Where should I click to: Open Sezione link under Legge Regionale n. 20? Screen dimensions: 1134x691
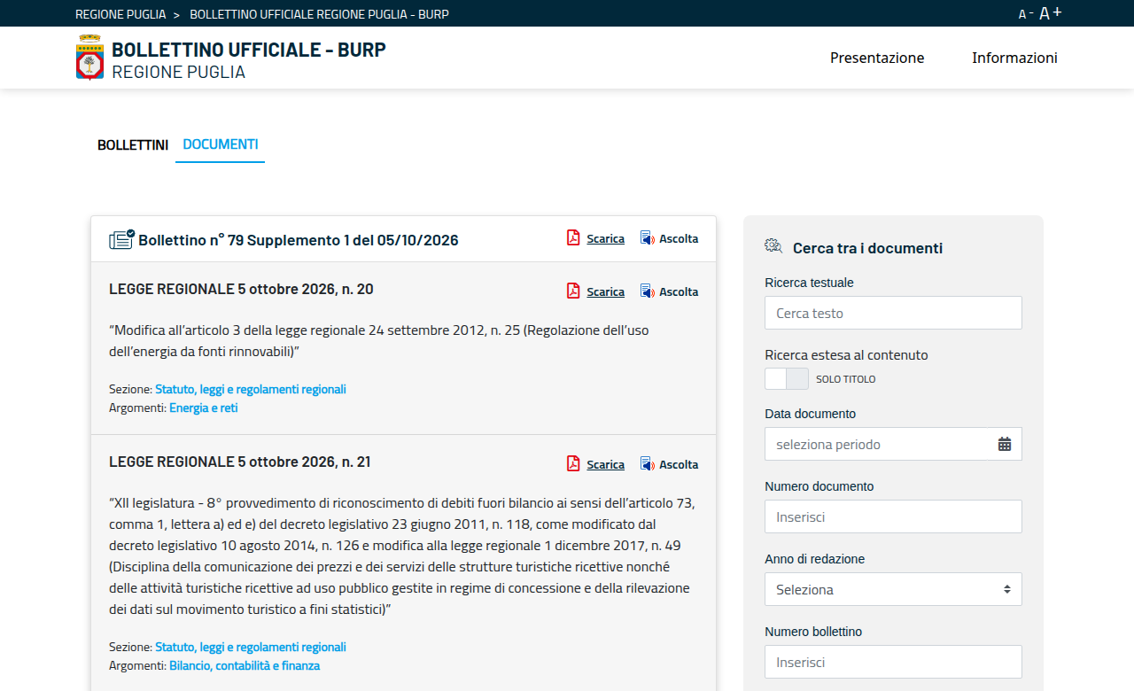pos(251,389)
